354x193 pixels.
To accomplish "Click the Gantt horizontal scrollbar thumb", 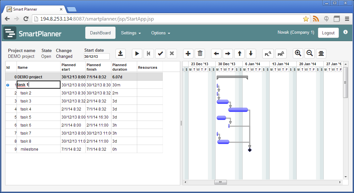I will (220, 182).
